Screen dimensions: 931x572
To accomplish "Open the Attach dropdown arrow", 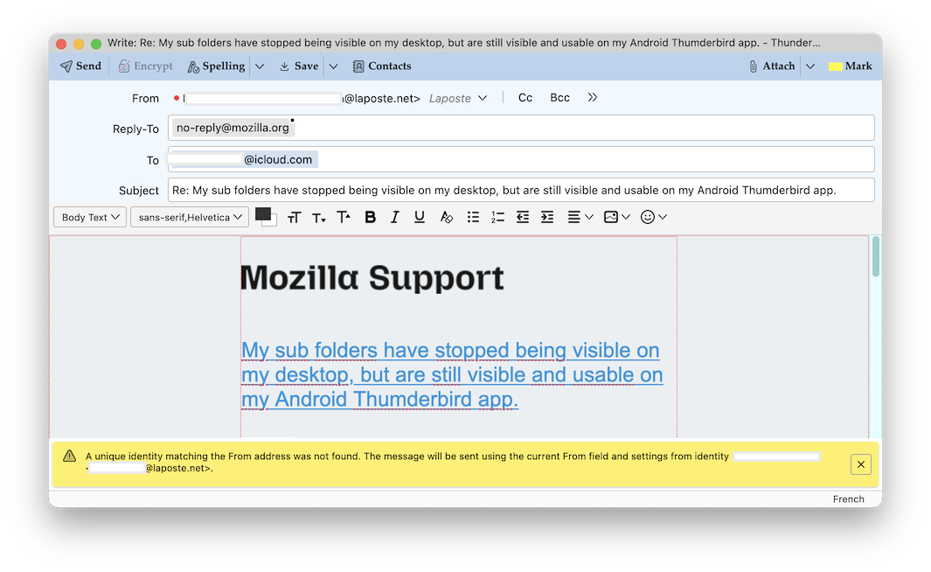I will tap(809, 66).
